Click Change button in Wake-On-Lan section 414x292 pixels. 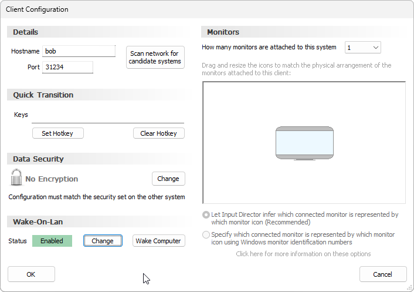pos(103,241)
